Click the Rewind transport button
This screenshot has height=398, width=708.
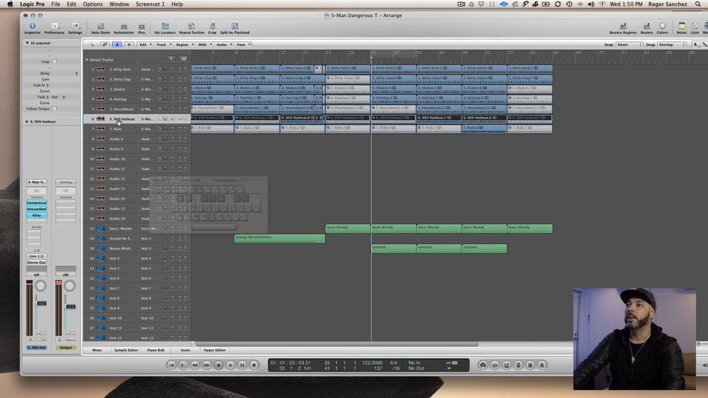[195, 365]
